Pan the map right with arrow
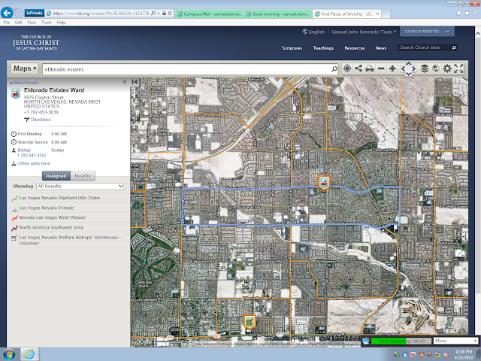The width and height of the screenshot is (481, 361). click(414, 68)
